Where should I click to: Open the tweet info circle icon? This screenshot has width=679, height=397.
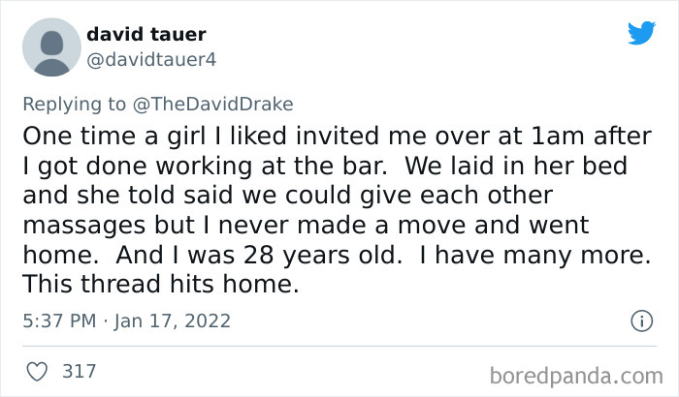[640, 321]
